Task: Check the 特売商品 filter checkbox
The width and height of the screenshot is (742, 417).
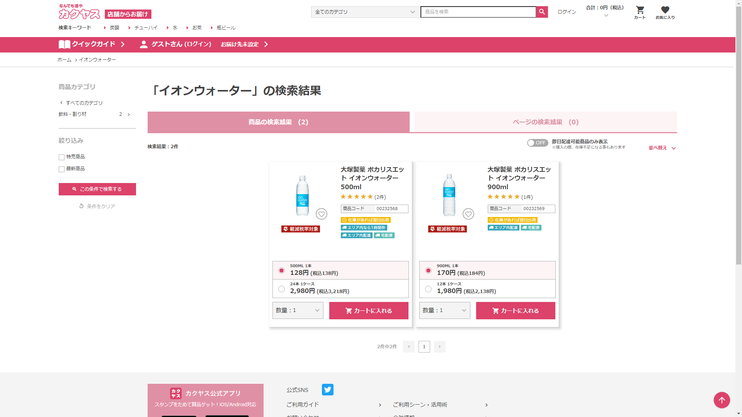Action: point(61,157)
